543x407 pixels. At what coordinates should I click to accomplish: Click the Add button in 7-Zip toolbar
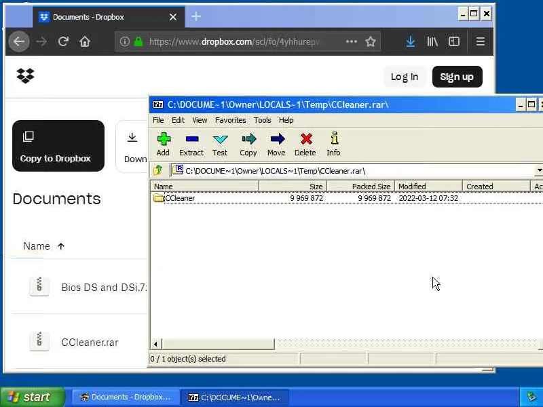click(164, 144)
